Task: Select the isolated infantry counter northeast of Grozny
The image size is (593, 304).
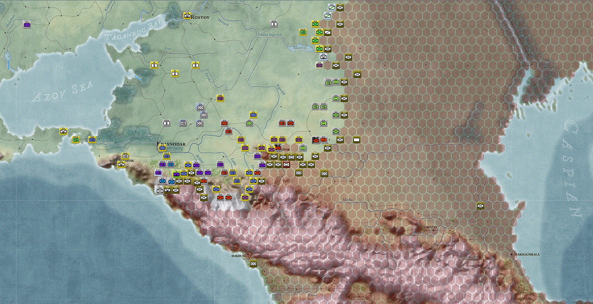Action: pyautogui.click(x=480, y=206)
